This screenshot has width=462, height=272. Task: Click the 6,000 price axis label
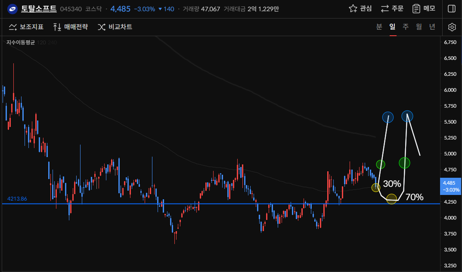click(x=450, y=90)
